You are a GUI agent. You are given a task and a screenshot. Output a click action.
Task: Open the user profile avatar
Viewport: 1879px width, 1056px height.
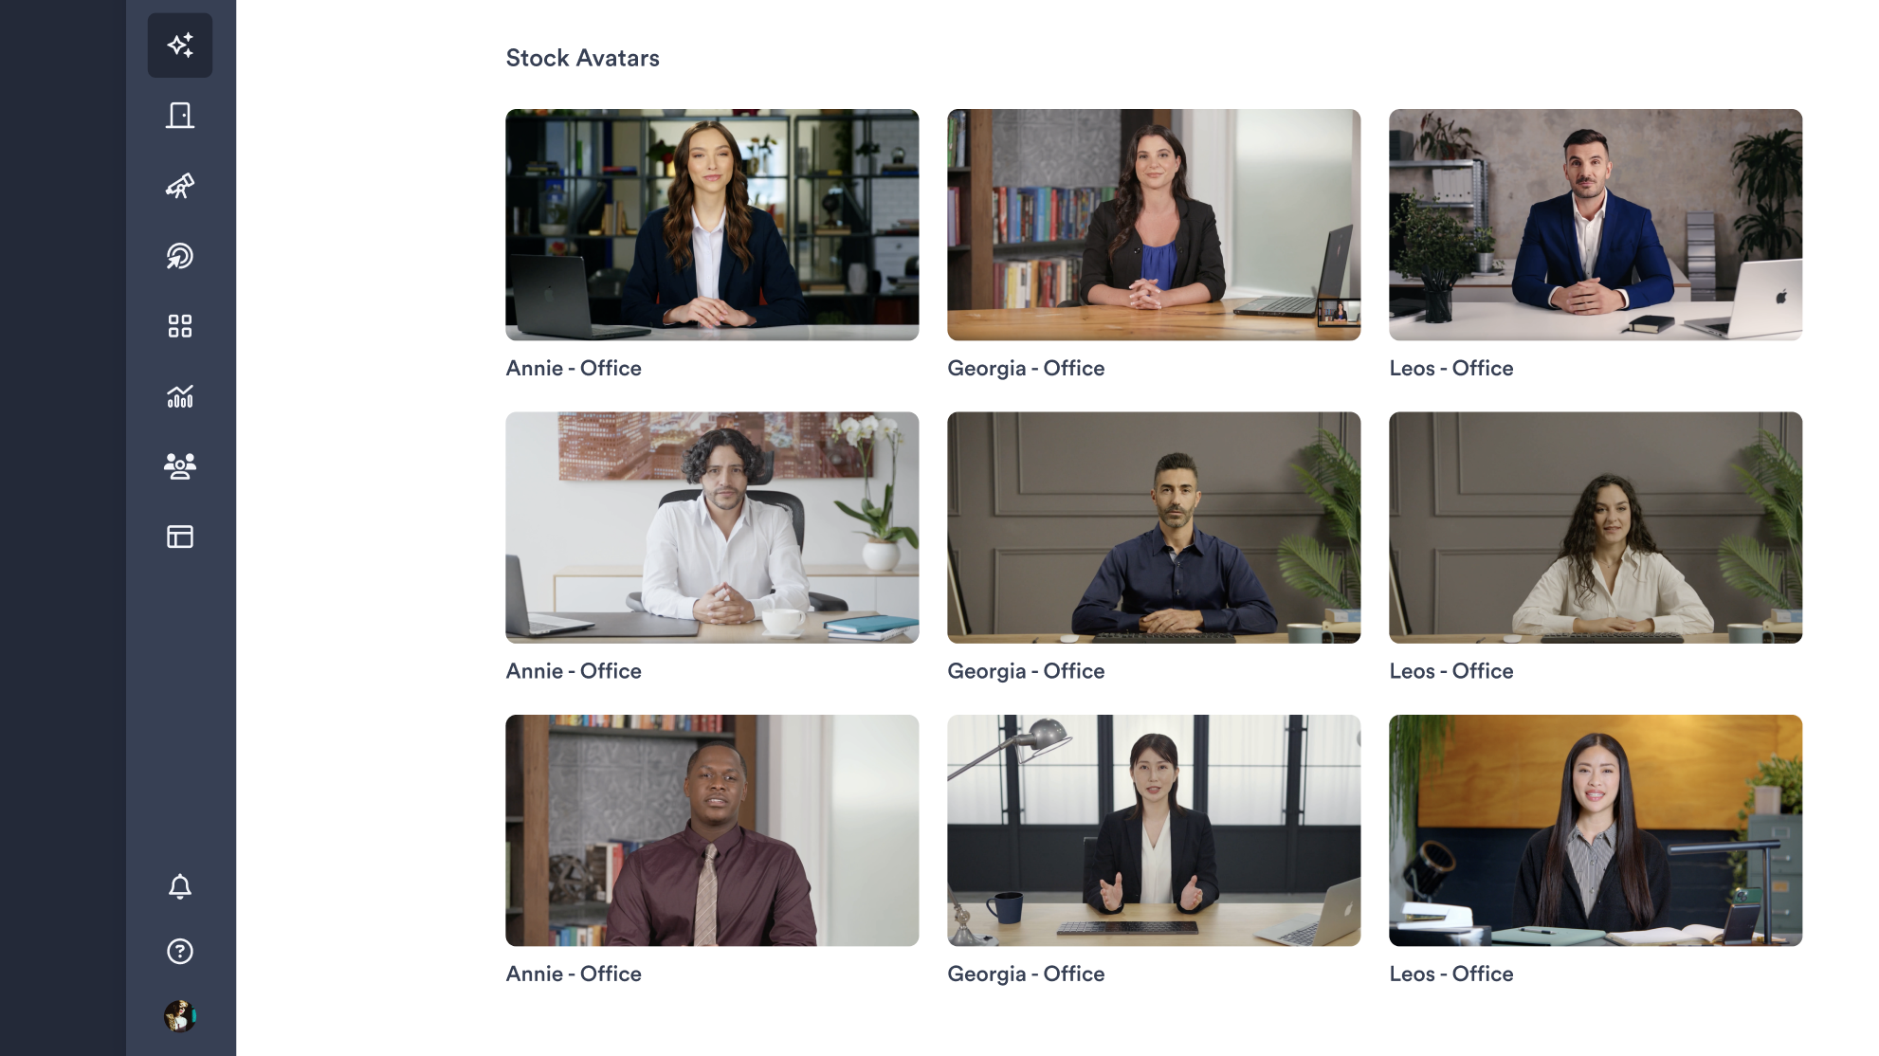pos(180,1016)
